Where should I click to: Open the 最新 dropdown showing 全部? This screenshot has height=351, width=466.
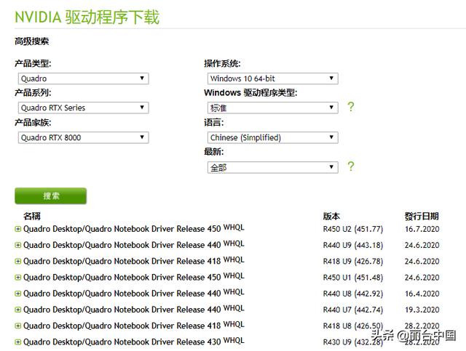(272, 168)
